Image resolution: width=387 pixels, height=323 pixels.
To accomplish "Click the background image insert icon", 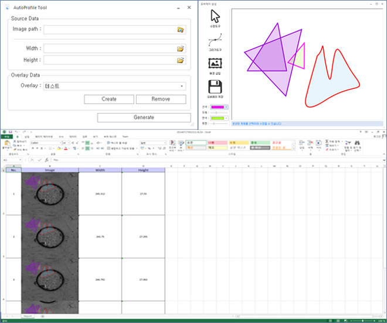I will [215, 63].
